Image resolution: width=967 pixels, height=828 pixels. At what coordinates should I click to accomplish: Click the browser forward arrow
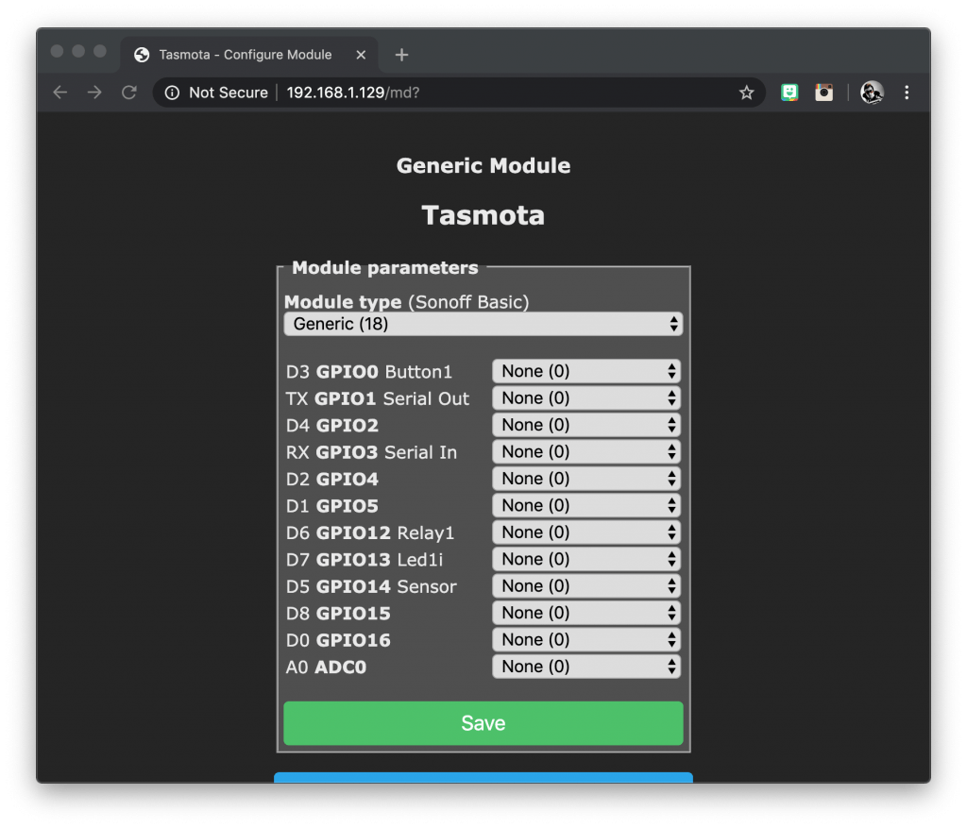pos(94,93)
